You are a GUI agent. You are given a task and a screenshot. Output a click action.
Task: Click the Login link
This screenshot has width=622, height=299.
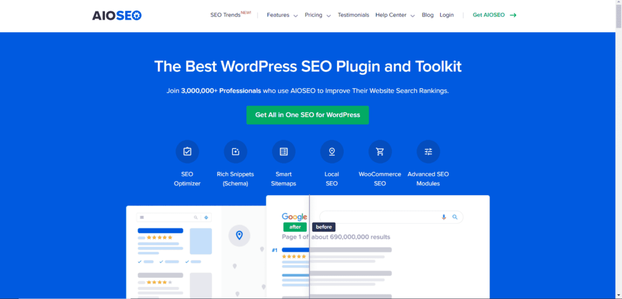click(446, 15)
